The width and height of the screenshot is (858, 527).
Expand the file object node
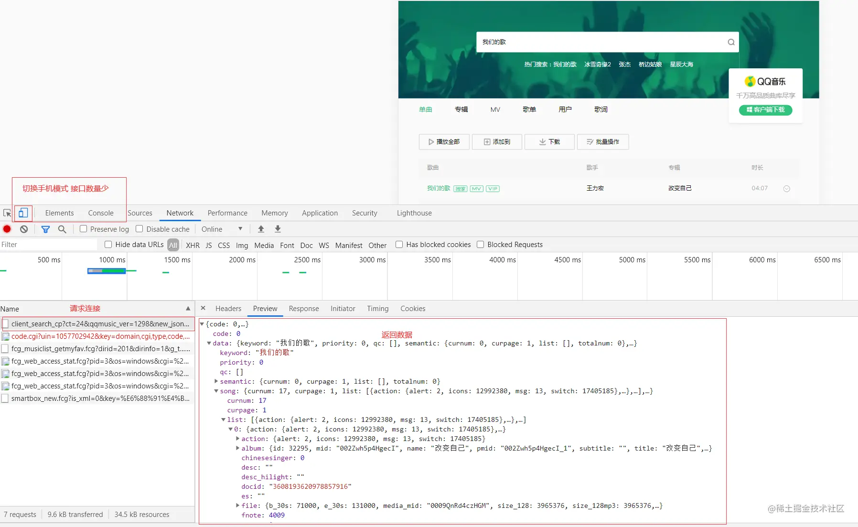point(238,505)
